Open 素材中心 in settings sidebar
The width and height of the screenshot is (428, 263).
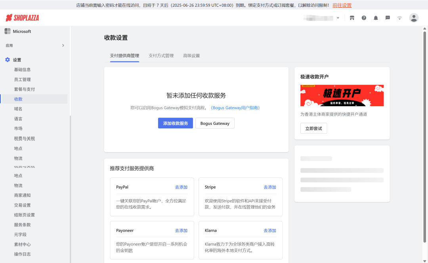coord(22,244)
